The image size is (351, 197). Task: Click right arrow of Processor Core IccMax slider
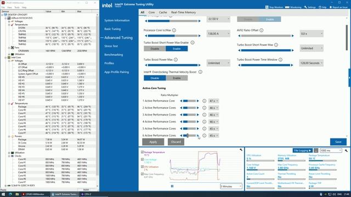200,36
